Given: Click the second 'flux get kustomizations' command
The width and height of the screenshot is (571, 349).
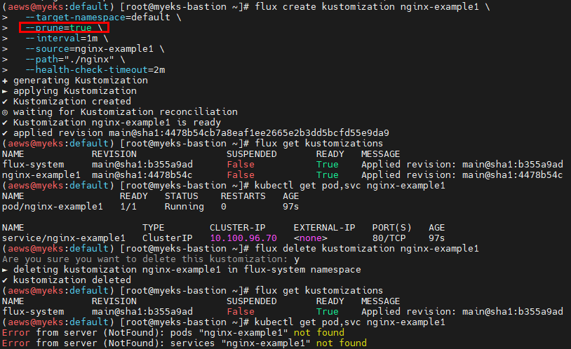Looking at the screenshot, I should click(318, 291).
